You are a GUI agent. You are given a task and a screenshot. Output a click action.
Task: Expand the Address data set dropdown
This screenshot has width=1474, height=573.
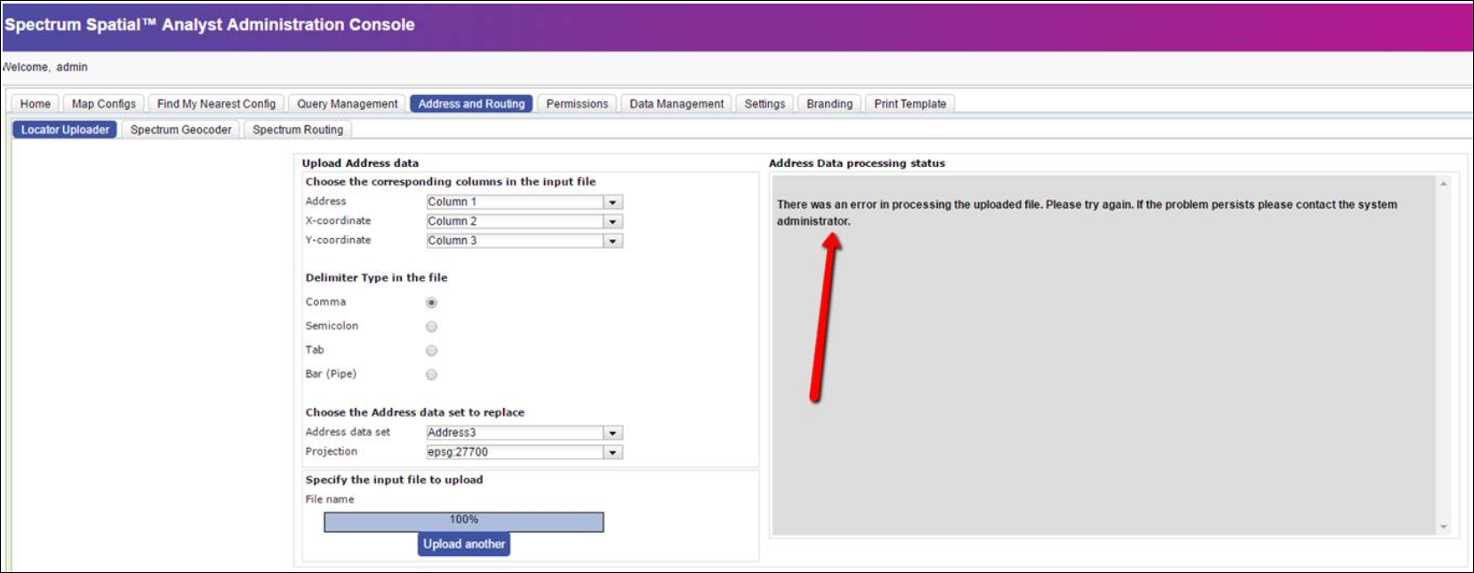tap(613, 434)
